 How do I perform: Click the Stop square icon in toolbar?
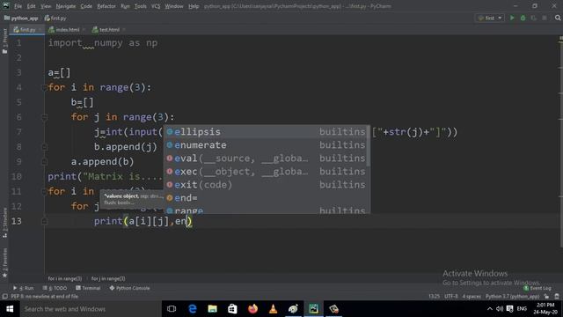tap(545, 18)
